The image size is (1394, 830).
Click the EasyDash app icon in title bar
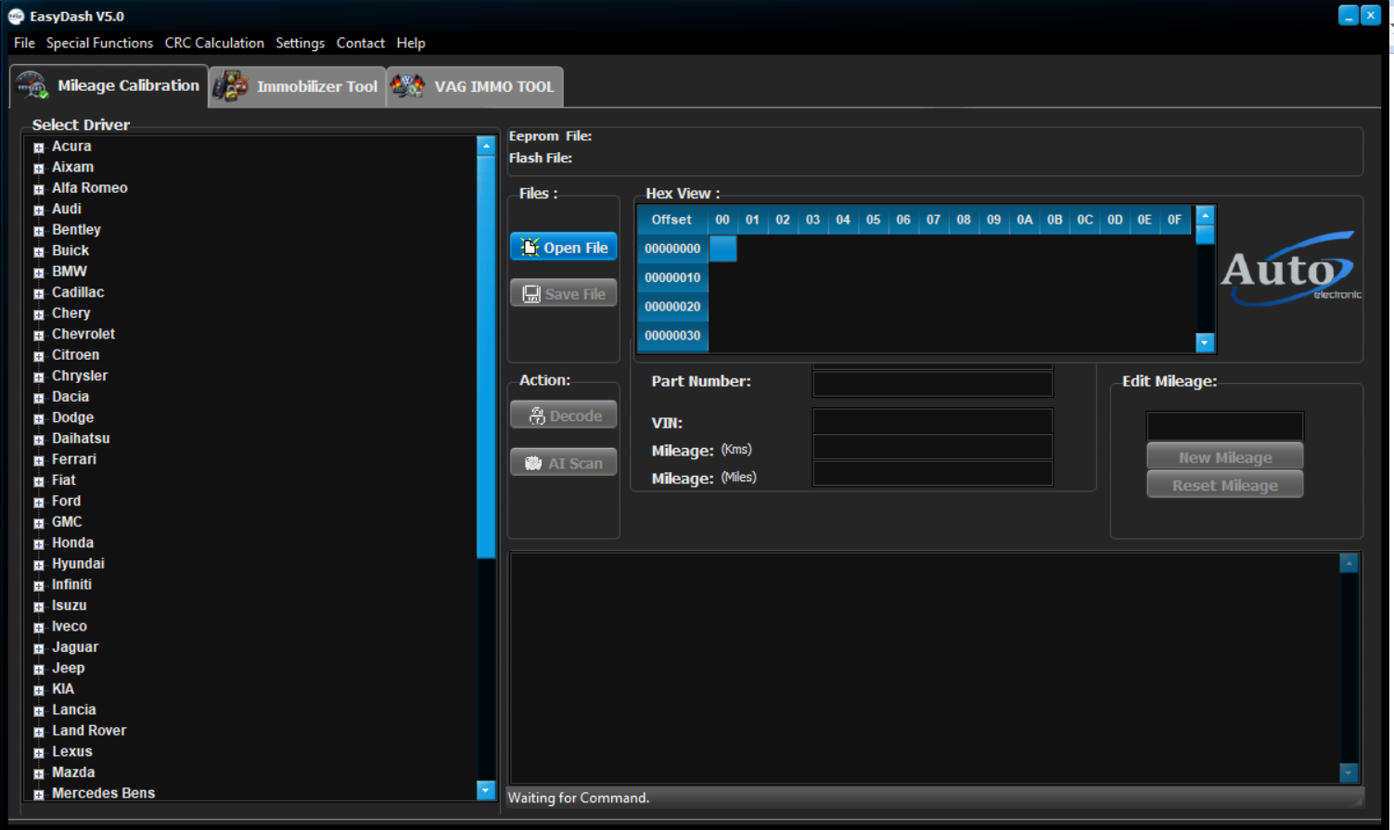click(x=16, y=16)
